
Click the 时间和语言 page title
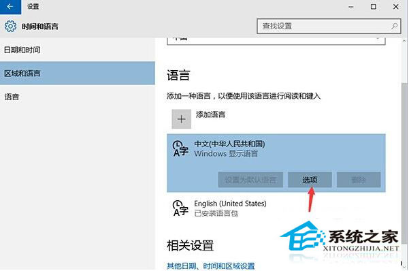pyautogui.click(x=40, y=27)
